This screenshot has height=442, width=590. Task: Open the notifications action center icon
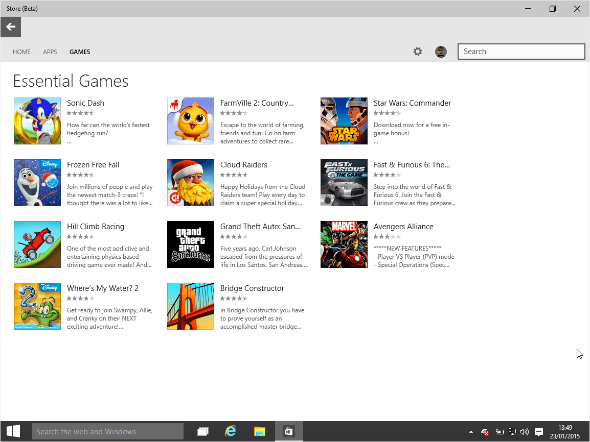[539, 432]
